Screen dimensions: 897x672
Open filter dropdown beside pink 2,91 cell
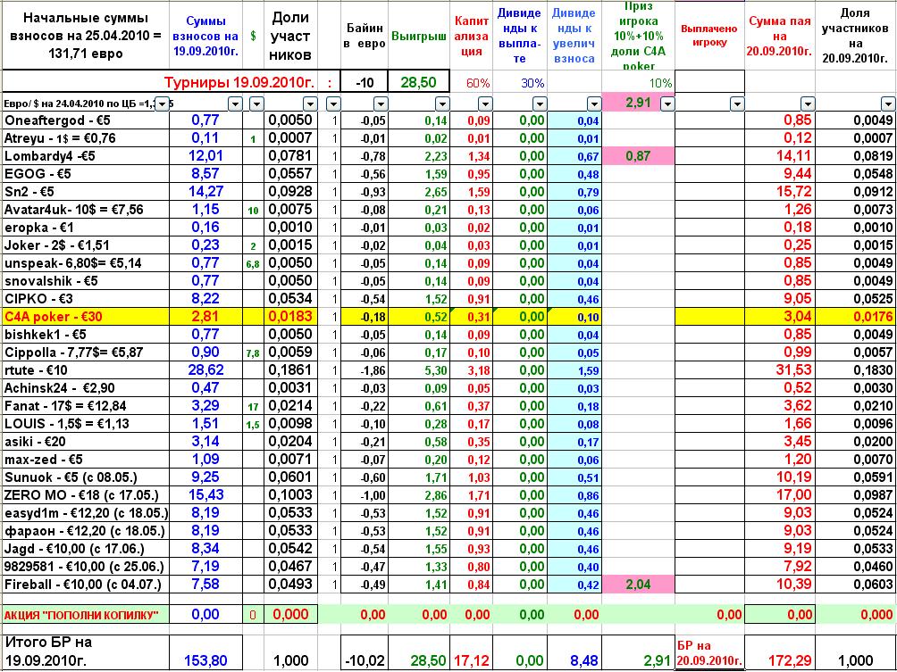(x=667, y=104)
